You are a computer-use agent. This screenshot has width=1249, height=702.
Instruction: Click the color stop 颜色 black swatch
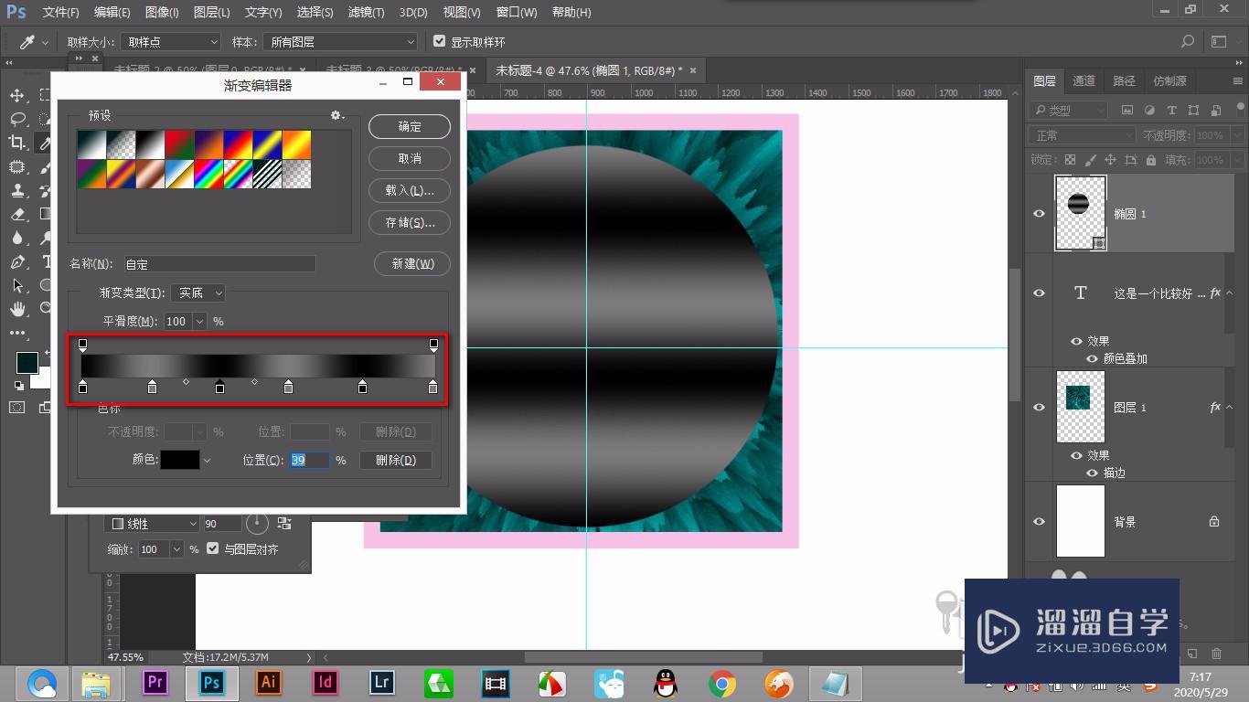point(180,461)
